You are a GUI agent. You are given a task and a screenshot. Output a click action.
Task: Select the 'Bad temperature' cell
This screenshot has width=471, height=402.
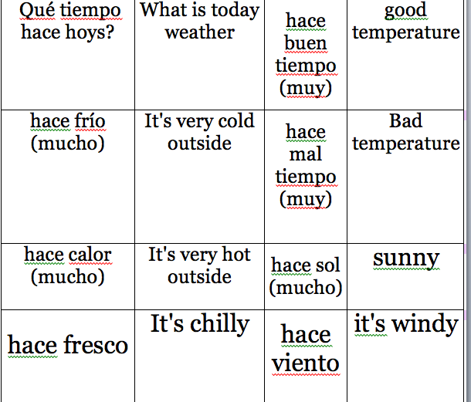pyautogui.click(x=405, y=132)
